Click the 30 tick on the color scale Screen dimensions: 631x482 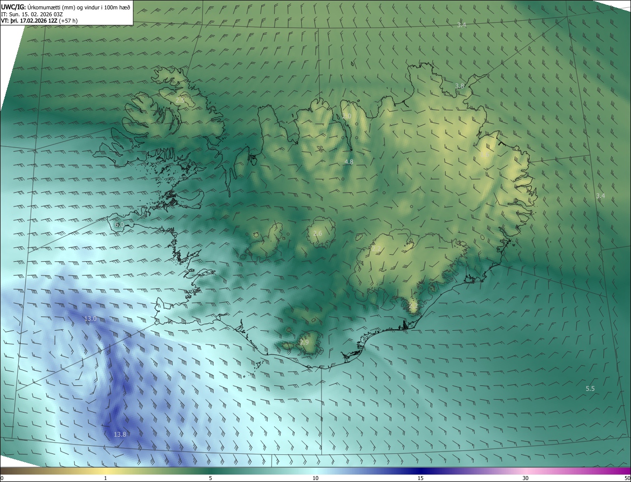[x=526, y=478]
